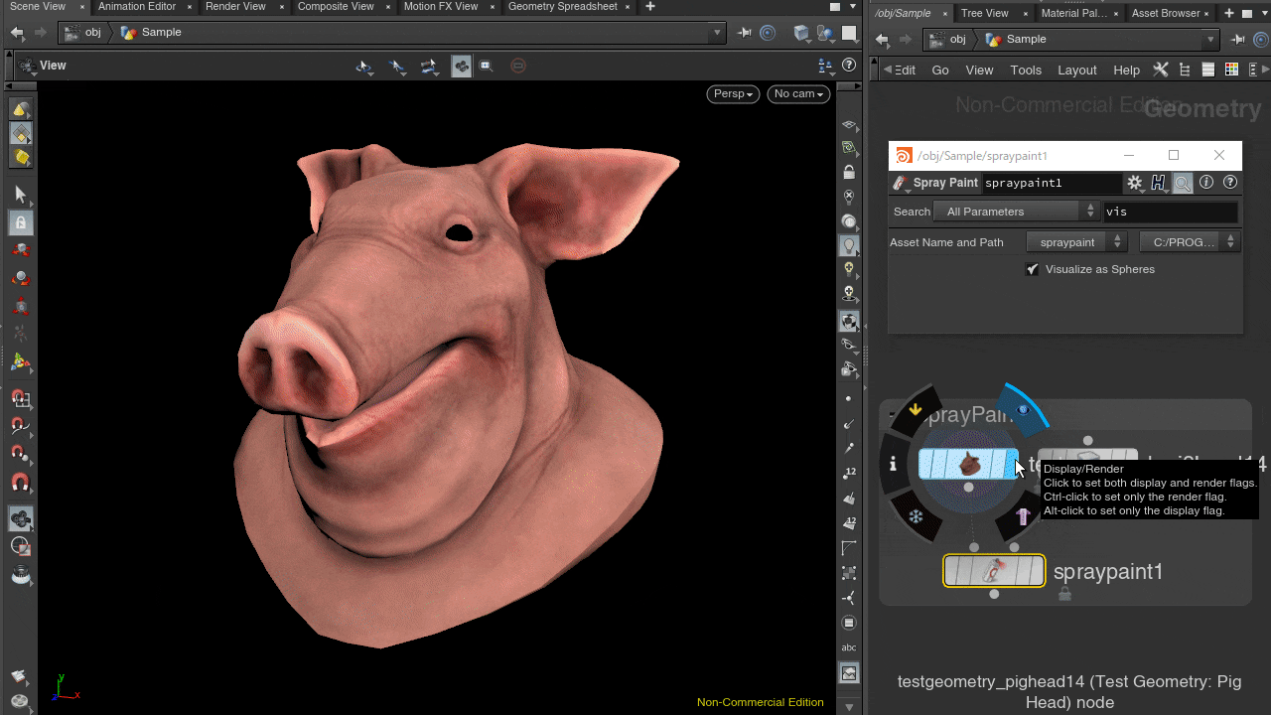
Task: Open the Layout menu in network editor
Action: click(x=1076, y=70)
